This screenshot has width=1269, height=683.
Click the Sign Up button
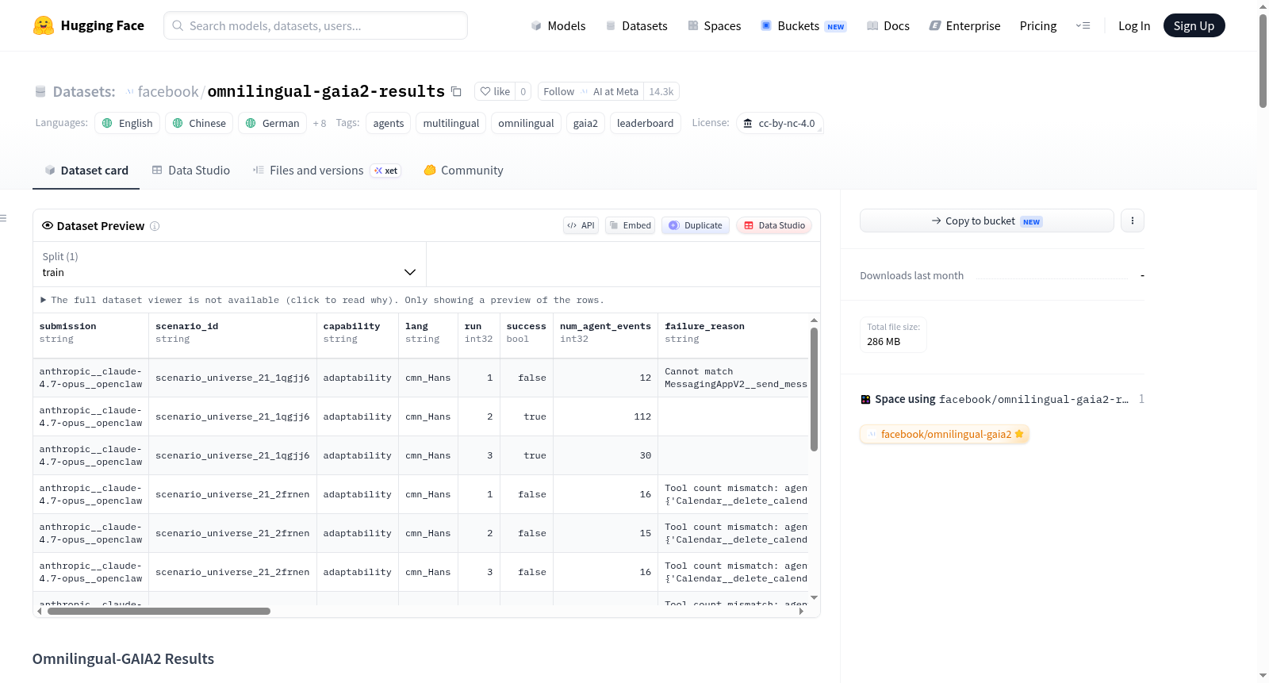pyautogui.click(x=1194, y=25)
